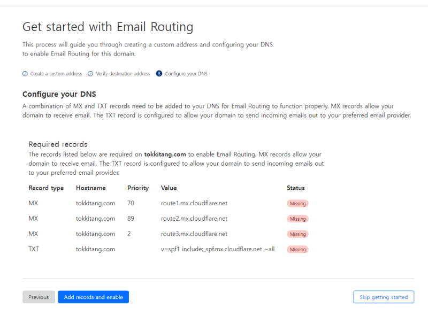Screen dimensions: 428x317
Task: Click the Status column header
Action: coord(296,188)
